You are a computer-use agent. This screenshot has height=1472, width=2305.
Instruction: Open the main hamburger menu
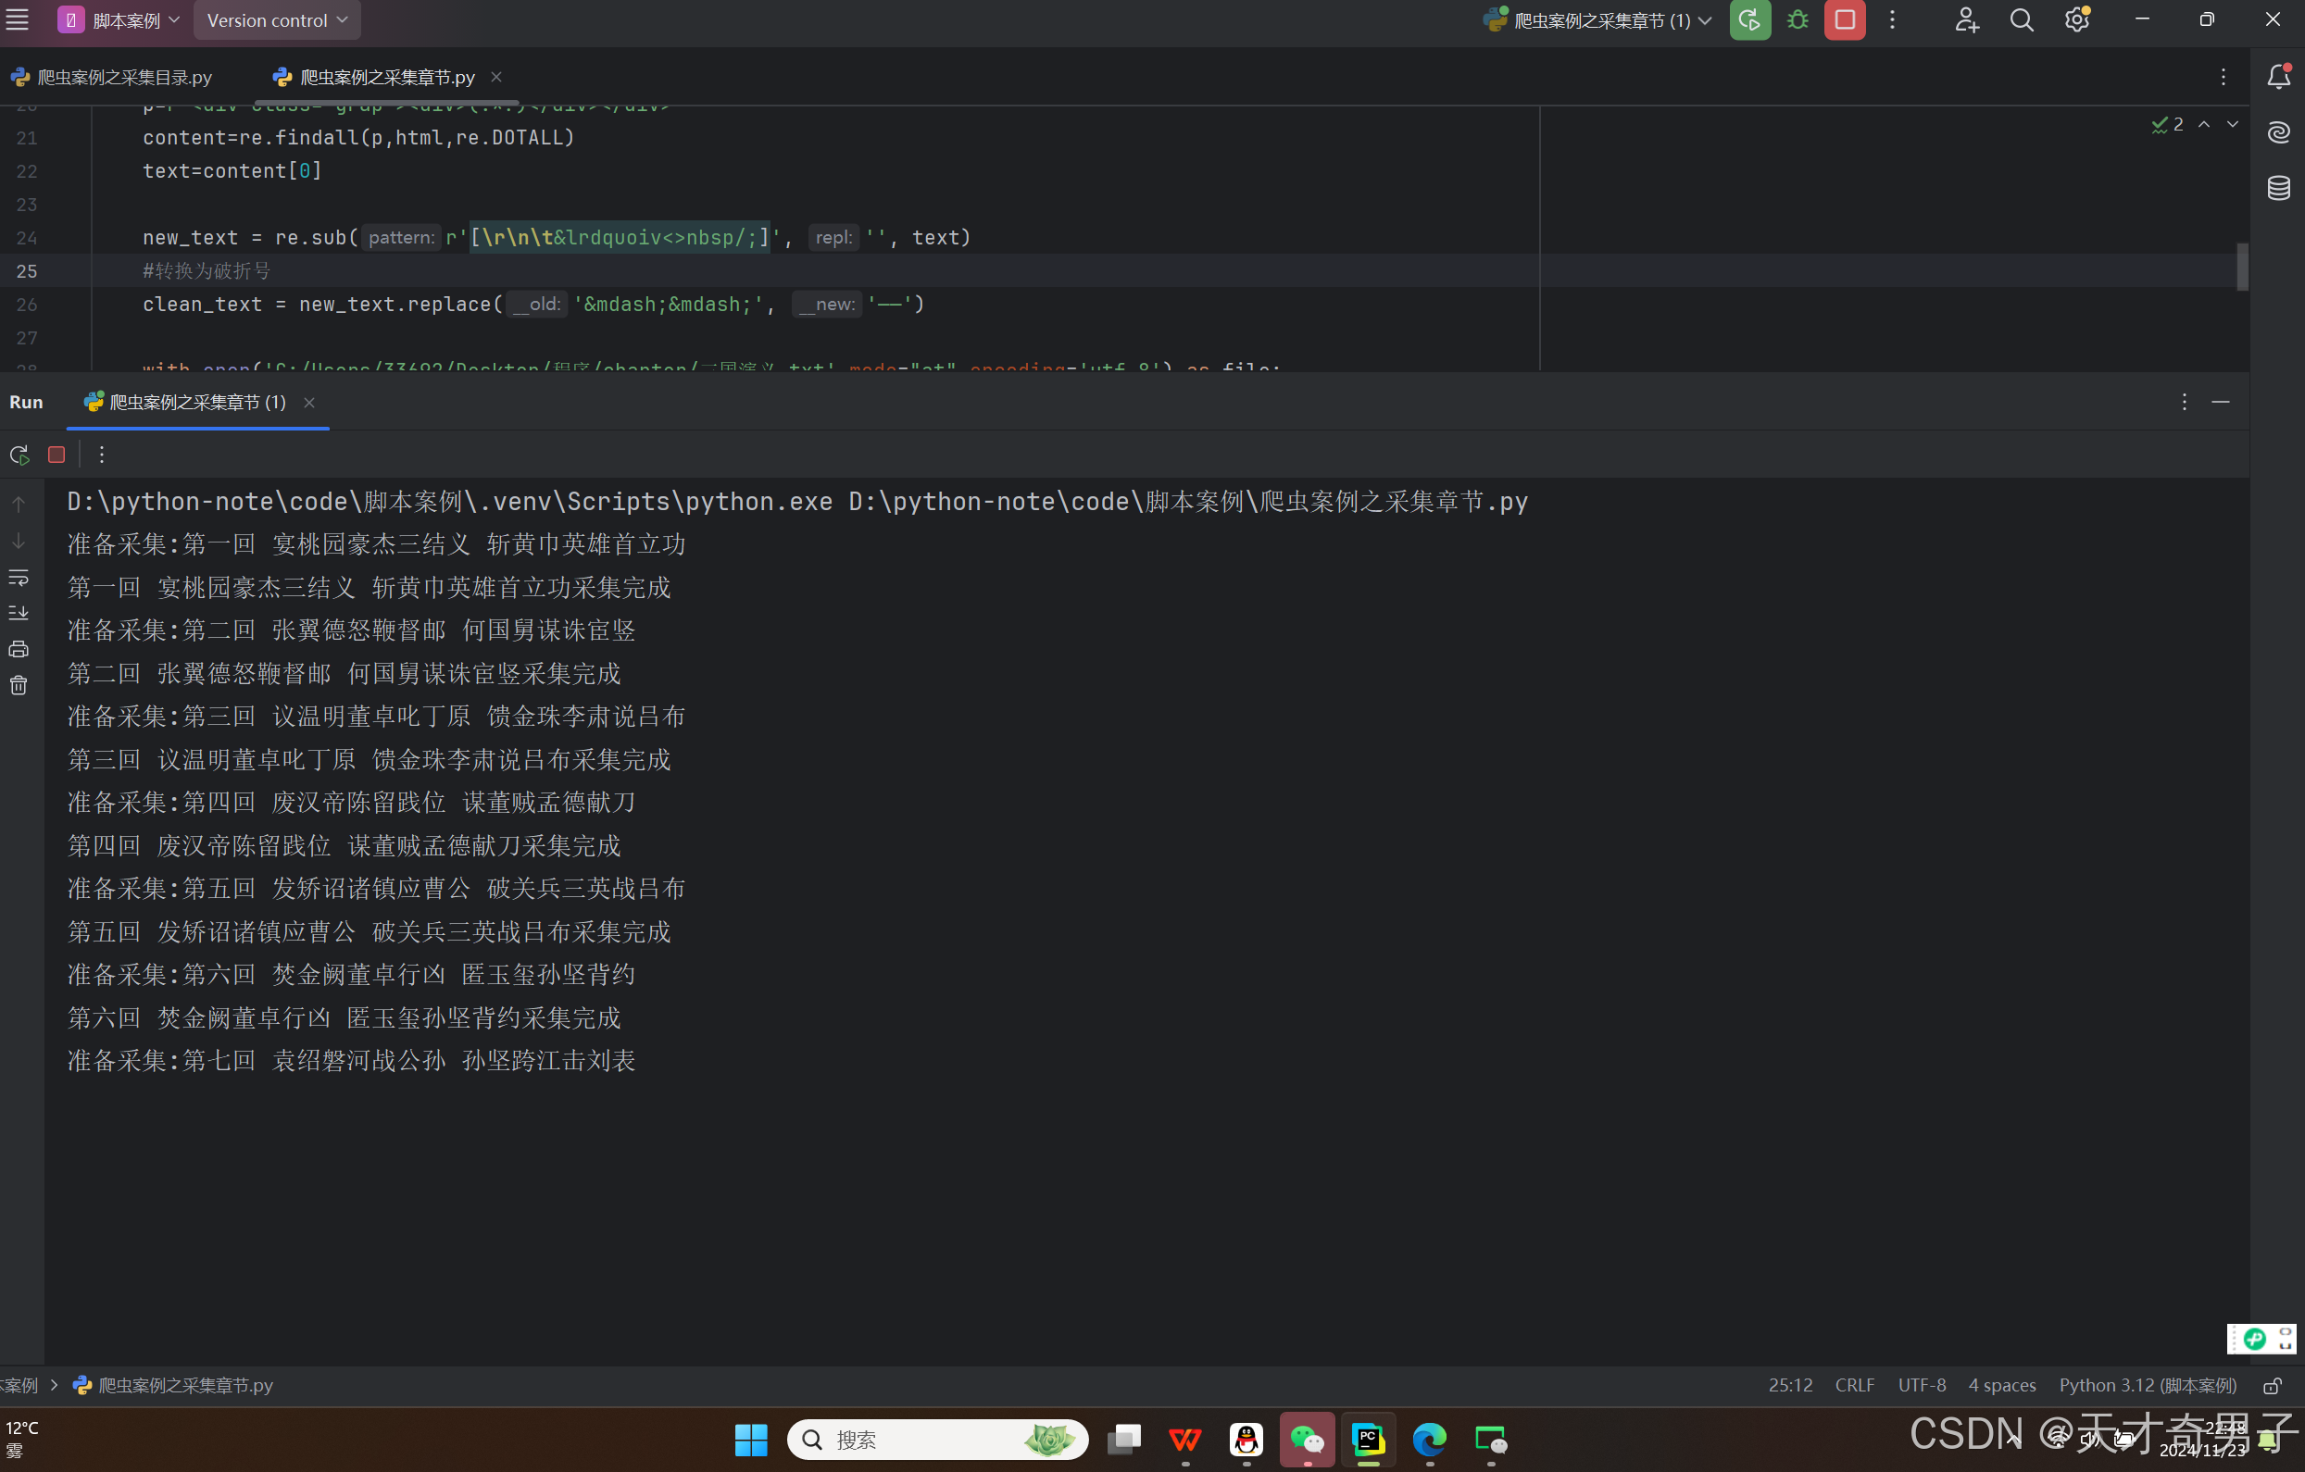coord(18,19)
